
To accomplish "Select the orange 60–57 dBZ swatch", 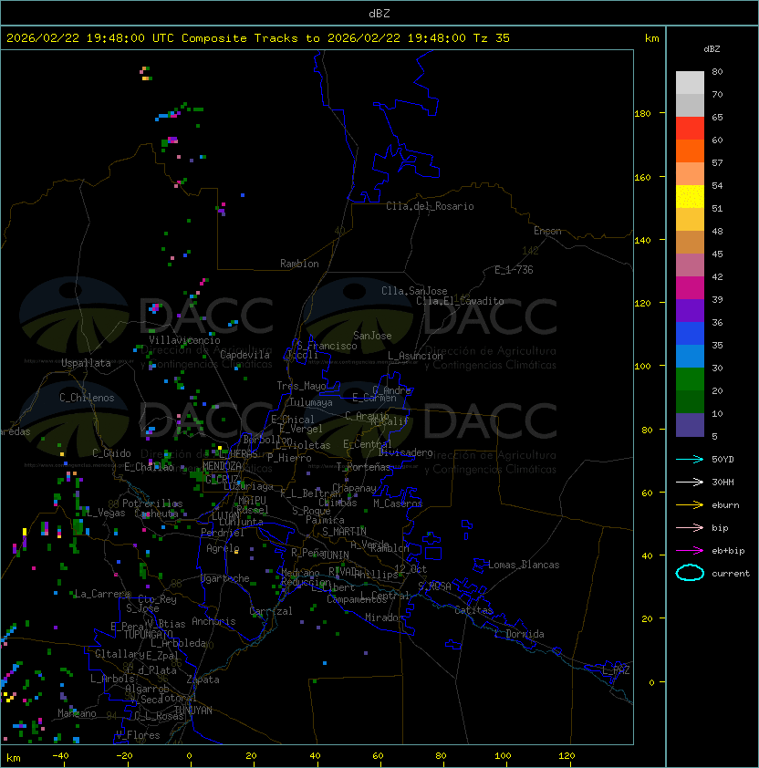I will 690,151.
